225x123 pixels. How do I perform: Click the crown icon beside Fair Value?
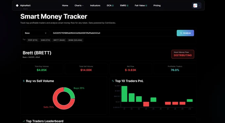pos(146,6)
